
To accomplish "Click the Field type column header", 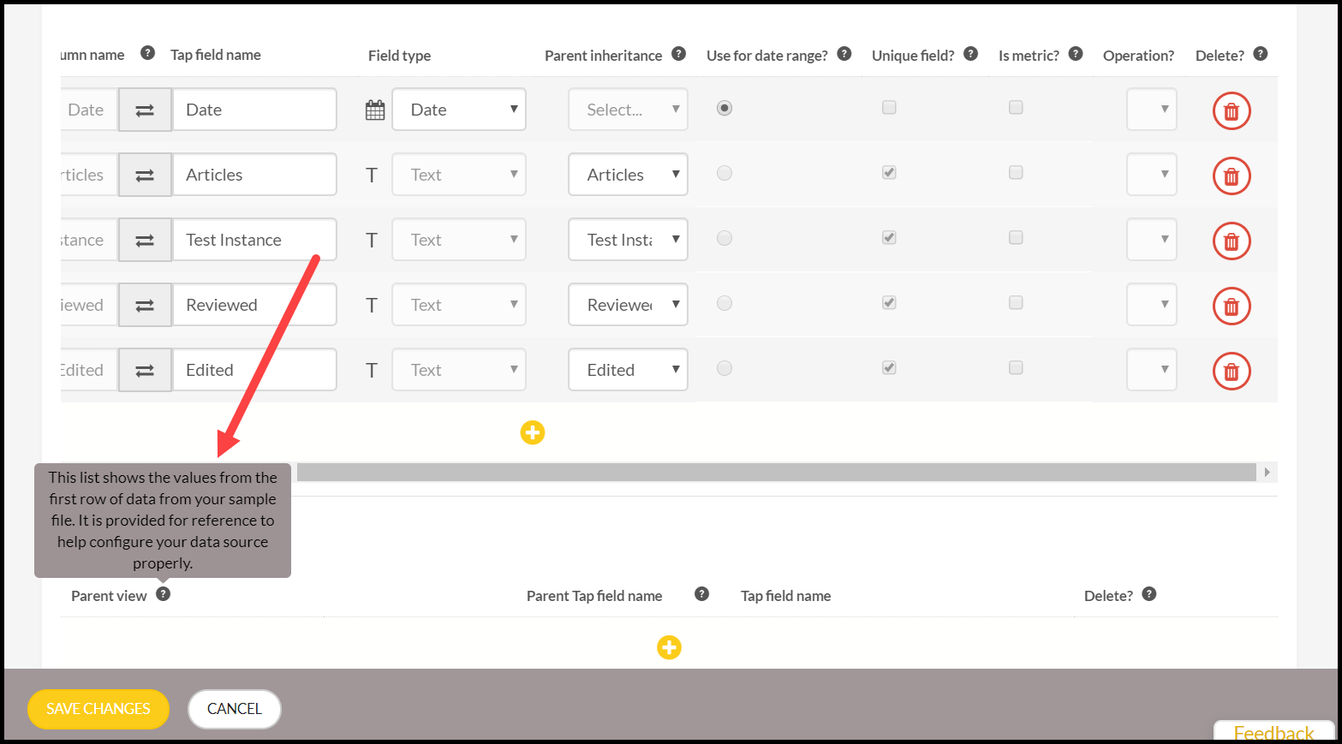I will [x=399, y=56].
